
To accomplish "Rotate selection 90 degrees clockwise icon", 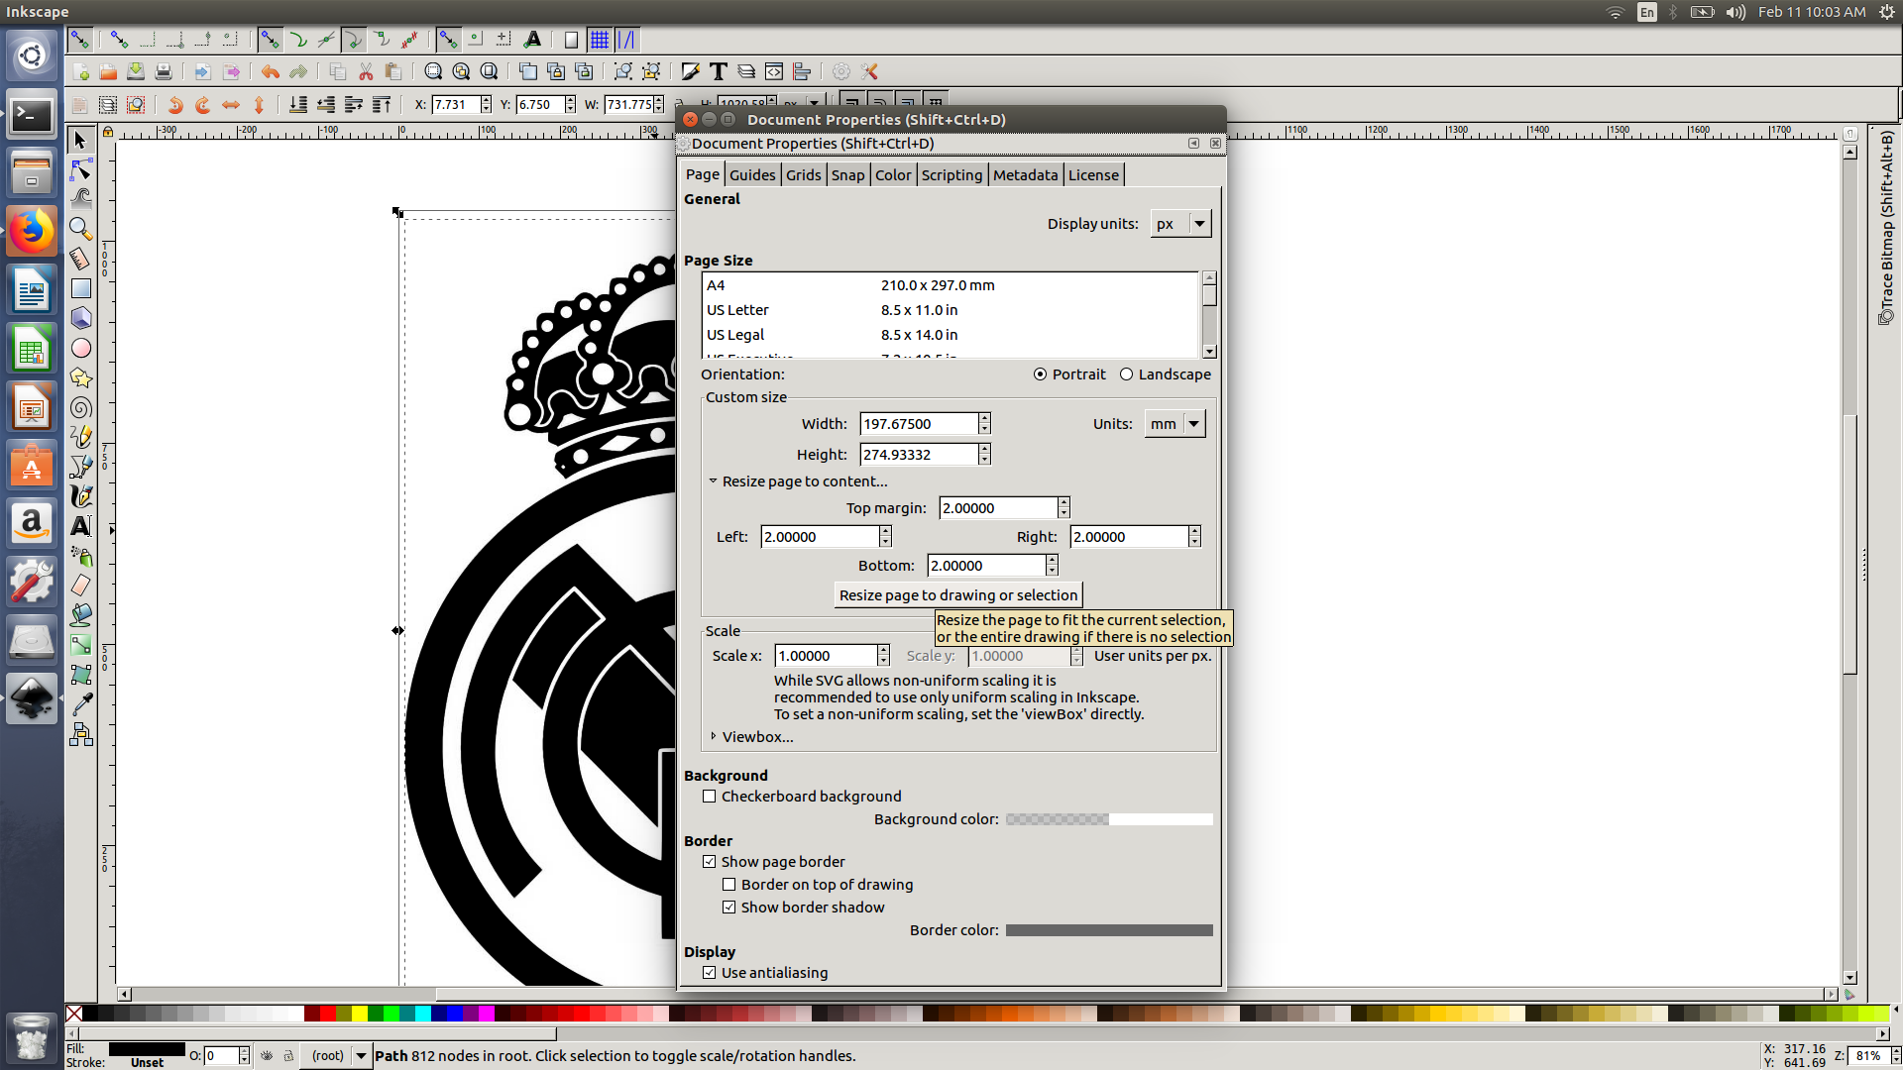I will [203, 104].
